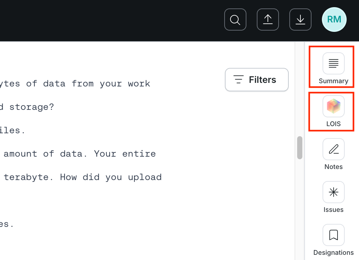
Task: Click the Summary label in sidebar
Action: (x=333, y=81)
